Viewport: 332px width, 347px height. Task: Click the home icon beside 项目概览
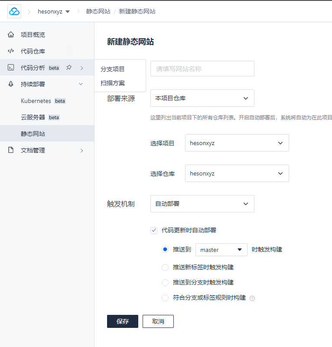[11, 34]
